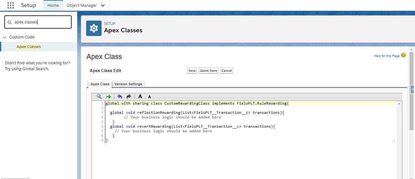Click the Quick Find search field
This screenshot has height=179, width=415.
38,22
